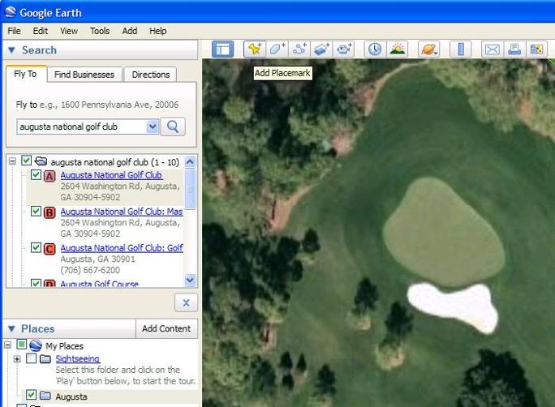Screen dimensions: 555x407
Task: Toggle sunlight across landscape icon
Action: [397, 49]
